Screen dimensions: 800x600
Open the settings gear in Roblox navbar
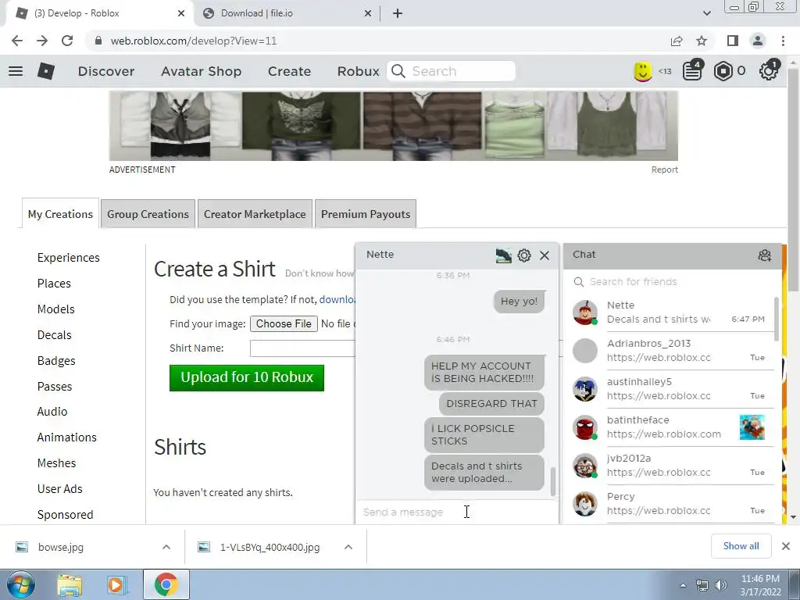(x=769, y=71)
